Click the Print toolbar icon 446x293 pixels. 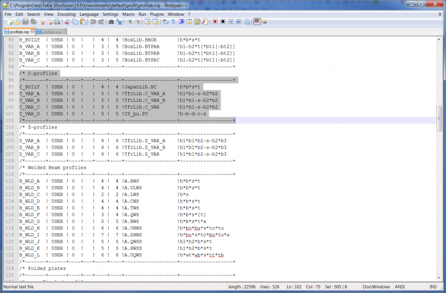pos(57,22)
